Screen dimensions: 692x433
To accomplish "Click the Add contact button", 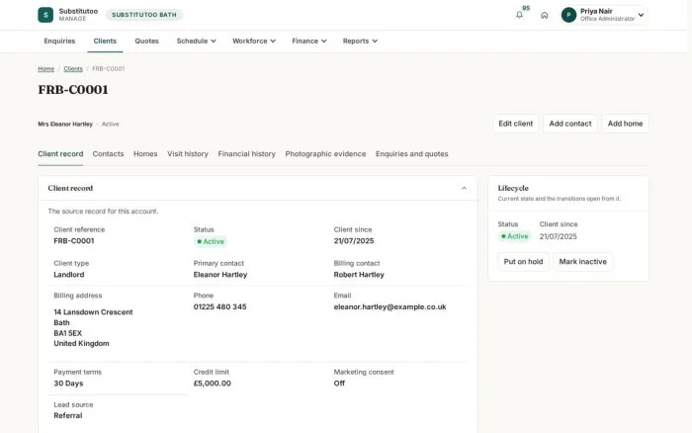I will click(570, 124).
